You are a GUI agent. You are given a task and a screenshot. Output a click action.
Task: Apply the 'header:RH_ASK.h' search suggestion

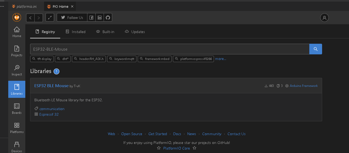tap(89, 59)
